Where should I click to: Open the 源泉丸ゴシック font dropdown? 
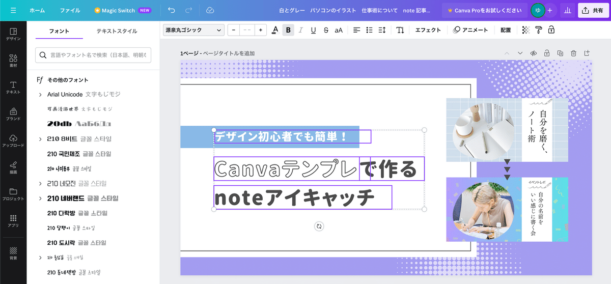pos(193,30)
